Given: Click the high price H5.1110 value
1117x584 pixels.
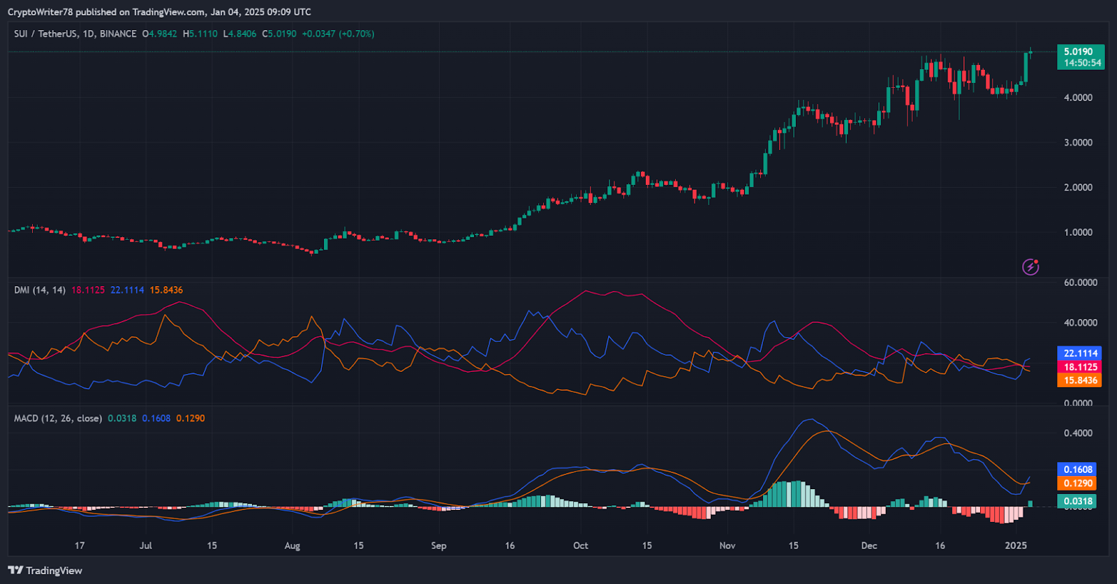Looking at the screenshot, I should (x=200, y=33).
